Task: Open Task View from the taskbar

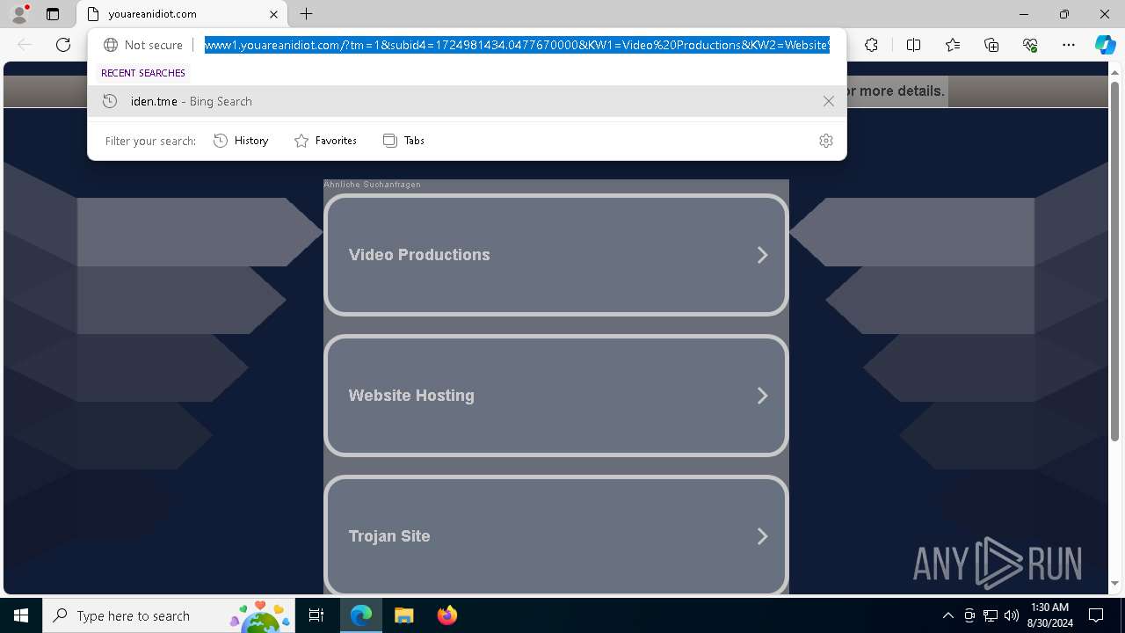Action: (316, 615)
